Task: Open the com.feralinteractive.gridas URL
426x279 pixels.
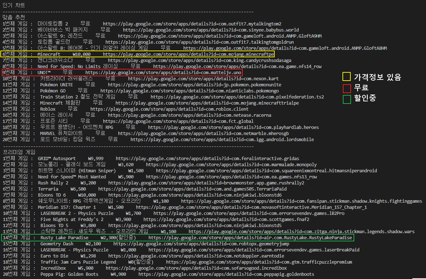Action: point(207,159)
